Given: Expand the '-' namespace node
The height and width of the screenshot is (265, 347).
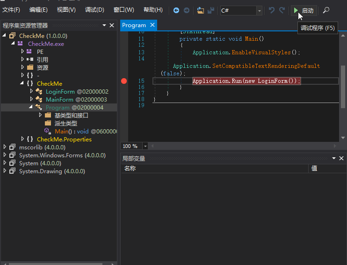Looking at the screenshot, I should [22, 75].
